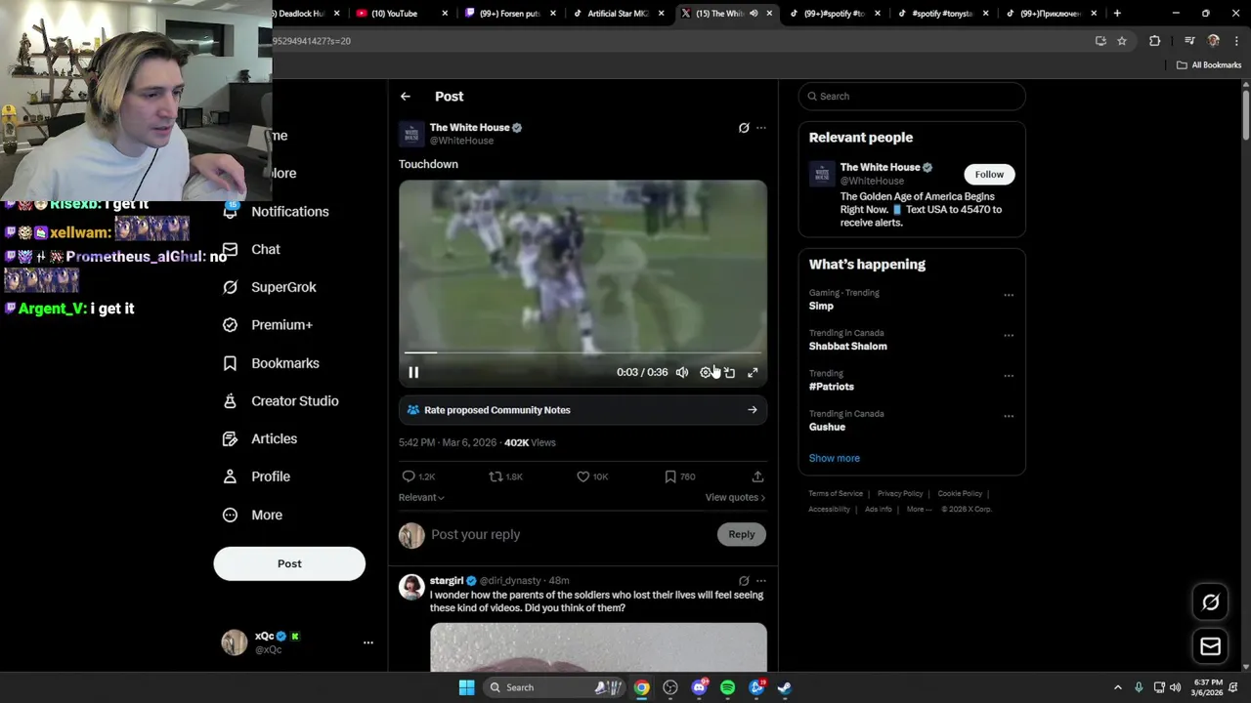
Task: Open options for #Patriots trend
Action: pos(1009,375)
